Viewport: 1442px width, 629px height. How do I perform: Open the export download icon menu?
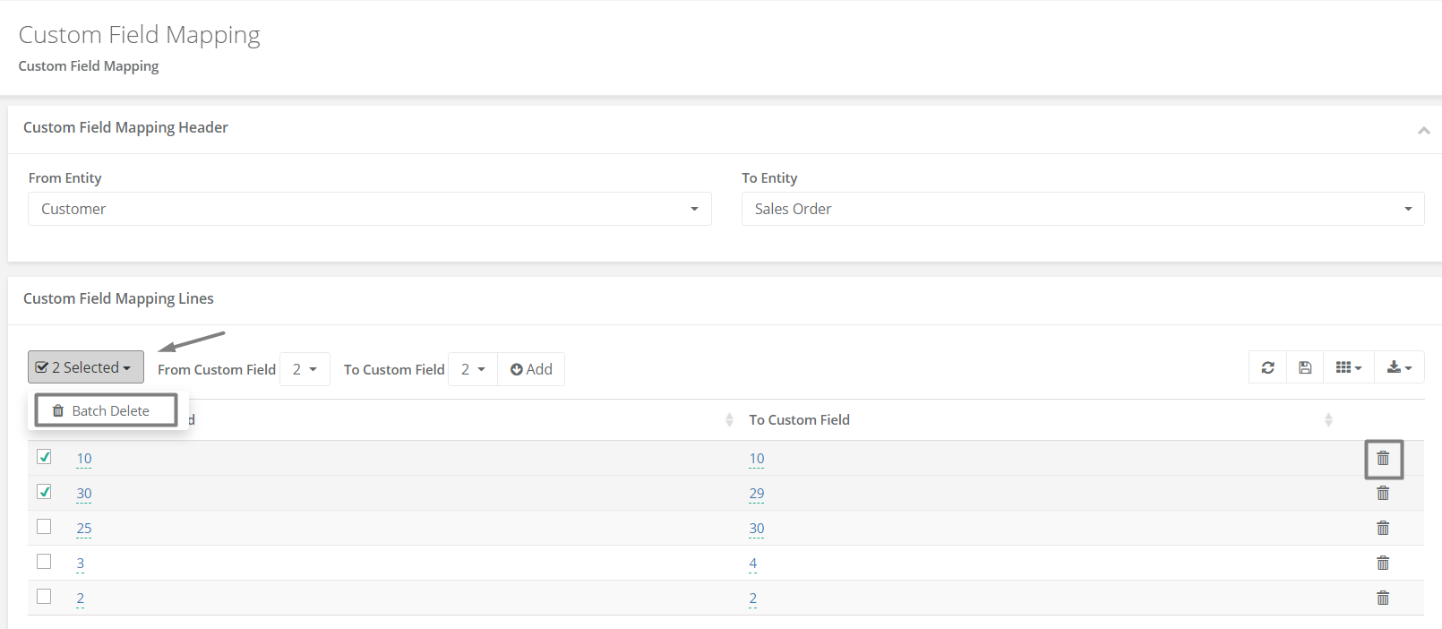click(1399, 367)
